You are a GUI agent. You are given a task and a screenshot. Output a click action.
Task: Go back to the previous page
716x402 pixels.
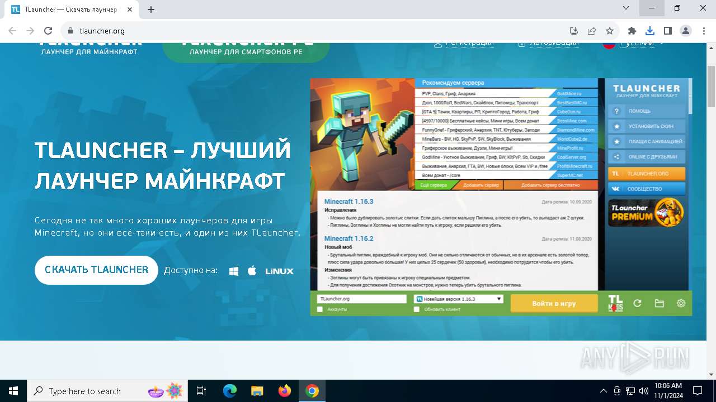pyautogui.click(x=12, y=31)
